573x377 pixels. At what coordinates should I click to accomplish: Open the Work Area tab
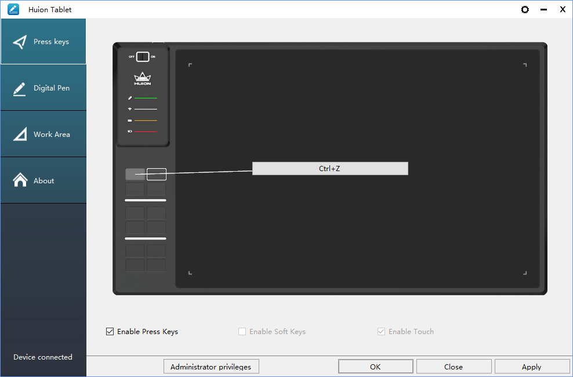coord(43,134)
